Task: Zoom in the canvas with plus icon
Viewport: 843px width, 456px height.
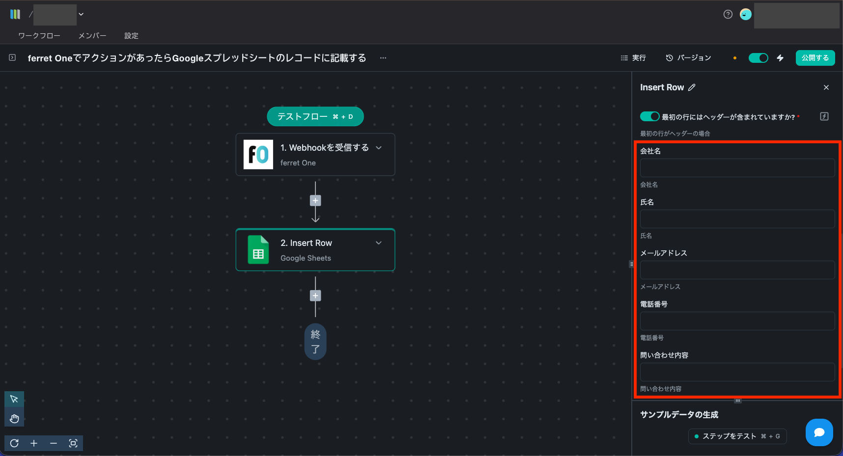Action: click(x=34, y=443)
